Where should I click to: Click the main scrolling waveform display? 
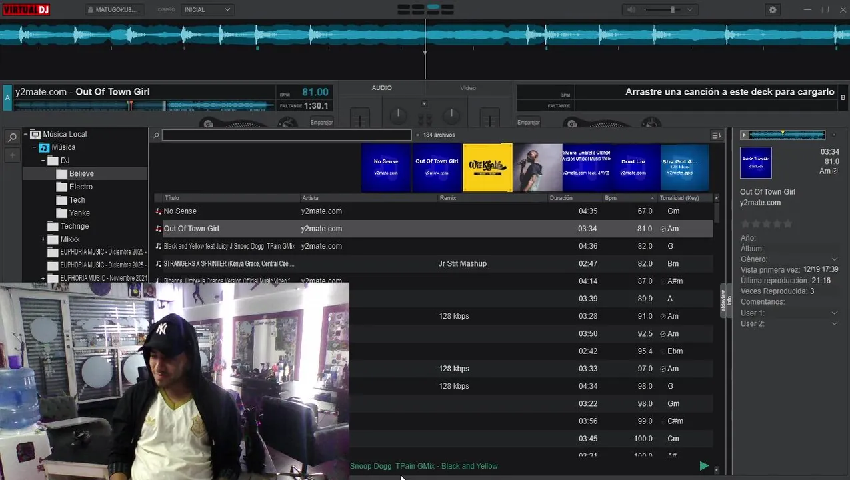(x=425, y=36)
